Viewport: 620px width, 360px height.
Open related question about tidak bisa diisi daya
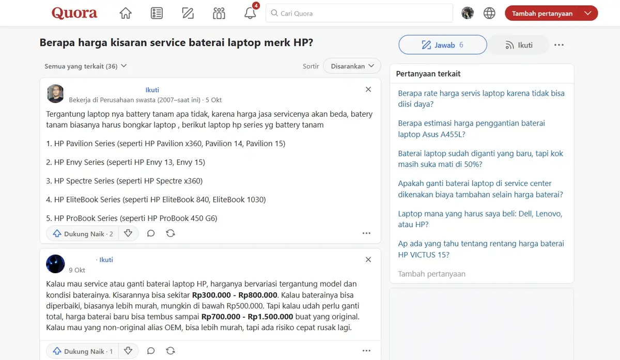pyautogui.click(x=481, y=99)
